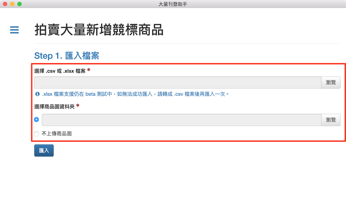Viewport: 346px width, 216px height.
Task: Click the 拍賣大量新增競標商品 page title
Action: 99,30
